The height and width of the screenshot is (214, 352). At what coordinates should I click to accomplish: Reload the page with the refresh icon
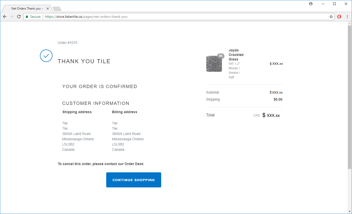pyautogui.click(x=19, y=17)
